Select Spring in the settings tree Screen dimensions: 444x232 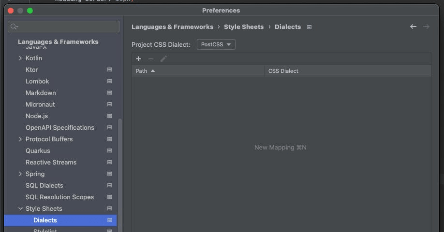coord(35,174)
